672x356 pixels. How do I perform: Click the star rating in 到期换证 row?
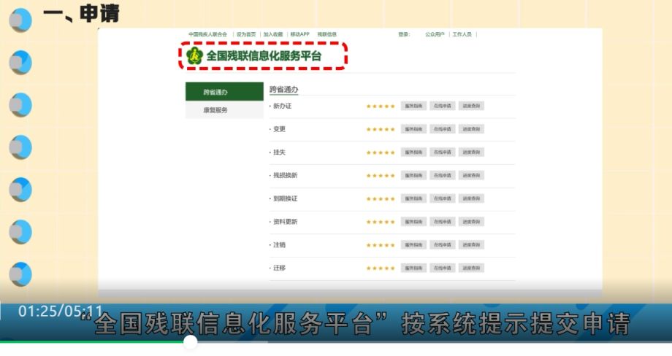click(x=381, y=199)
